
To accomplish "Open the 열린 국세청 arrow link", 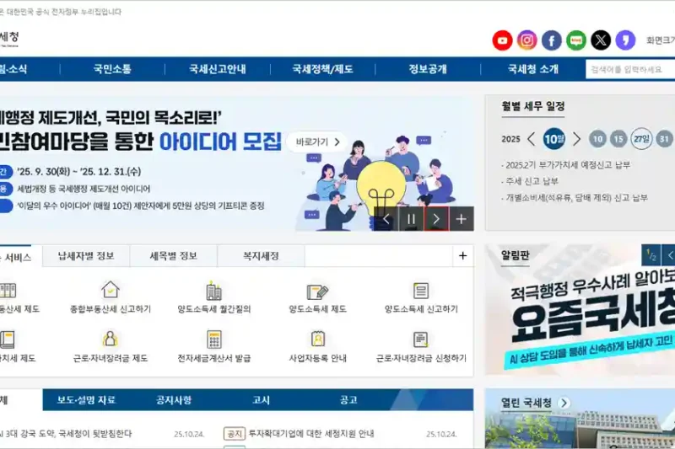I will [x=564, y=403].
